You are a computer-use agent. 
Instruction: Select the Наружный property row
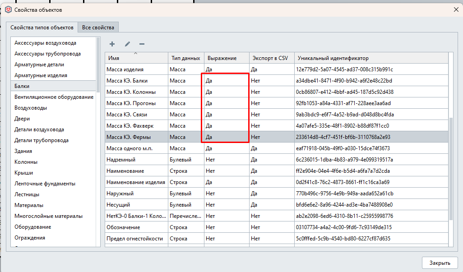[x=276, y=194]
